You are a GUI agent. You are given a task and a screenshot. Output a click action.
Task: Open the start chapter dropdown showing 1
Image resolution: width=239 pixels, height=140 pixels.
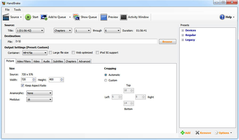pos(82,31)
